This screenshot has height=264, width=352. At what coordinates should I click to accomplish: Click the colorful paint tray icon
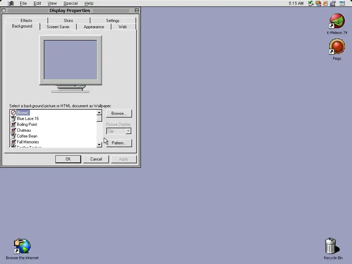click(318, 3)
